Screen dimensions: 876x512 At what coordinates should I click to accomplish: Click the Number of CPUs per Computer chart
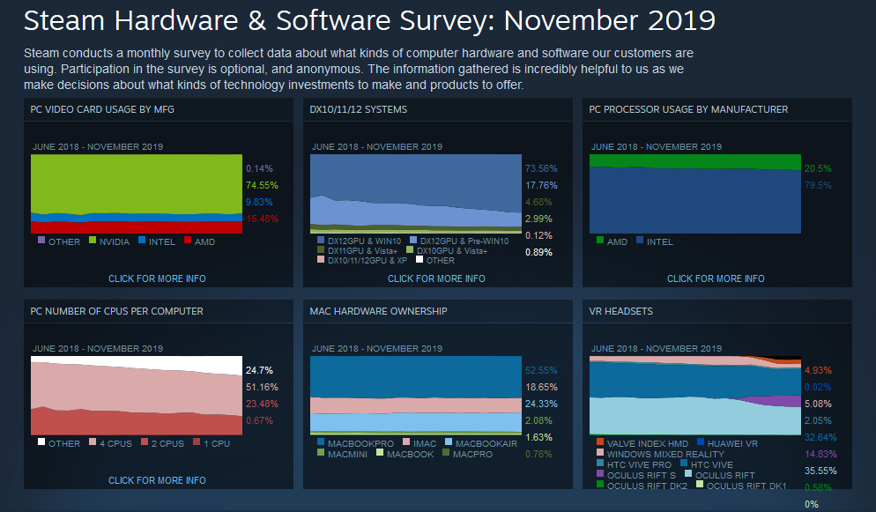point(137,396)
